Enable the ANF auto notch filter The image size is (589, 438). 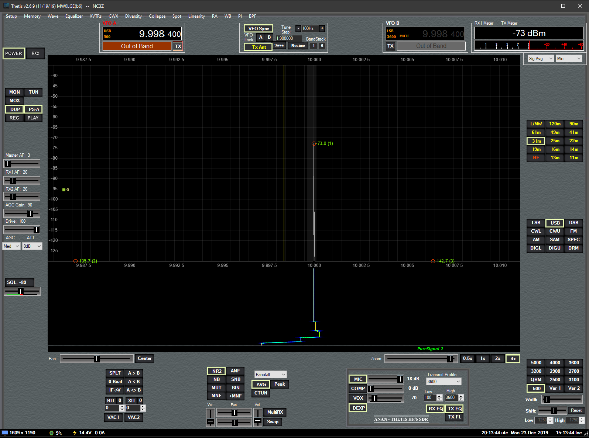coord(235,371)
